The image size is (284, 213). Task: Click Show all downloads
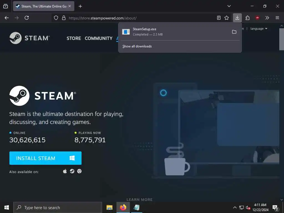coord(137,46)
